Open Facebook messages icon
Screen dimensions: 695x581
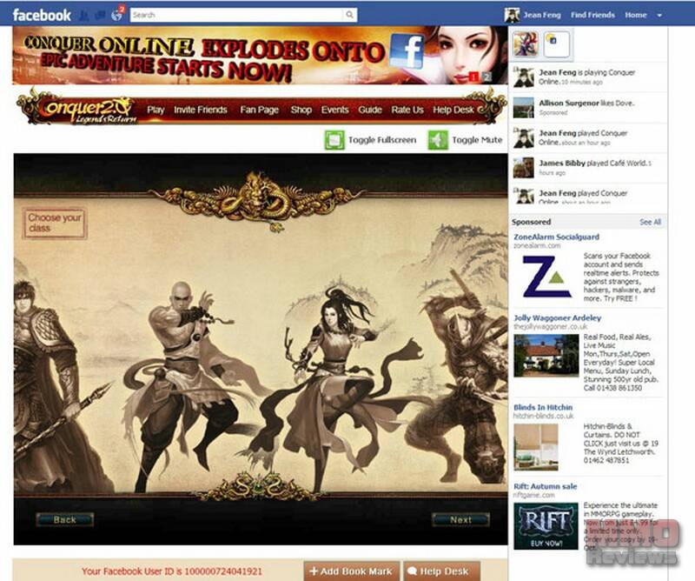pyautogui.click(x=100, y=16)
